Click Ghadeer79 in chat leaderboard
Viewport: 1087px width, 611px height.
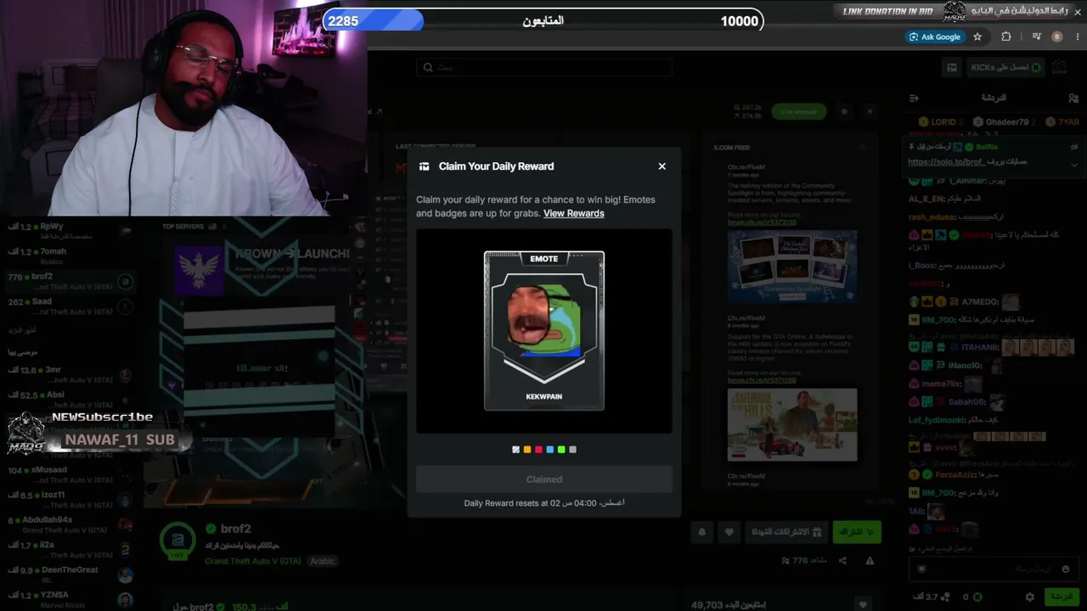(x=1000, y=122)
